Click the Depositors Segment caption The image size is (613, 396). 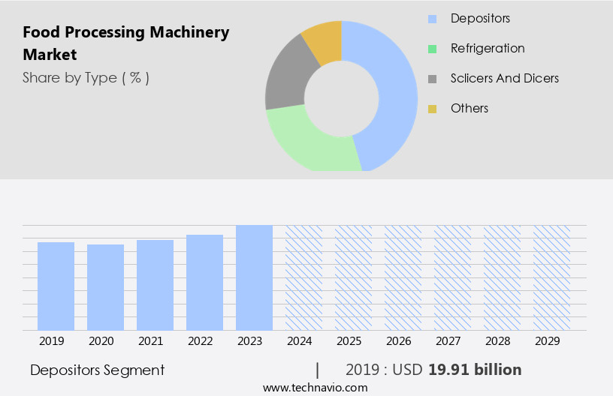coord(97,370)
